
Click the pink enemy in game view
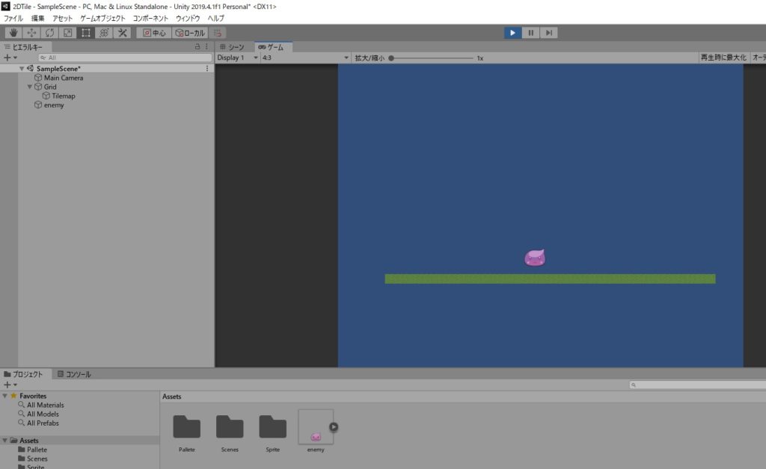(535, 258)
